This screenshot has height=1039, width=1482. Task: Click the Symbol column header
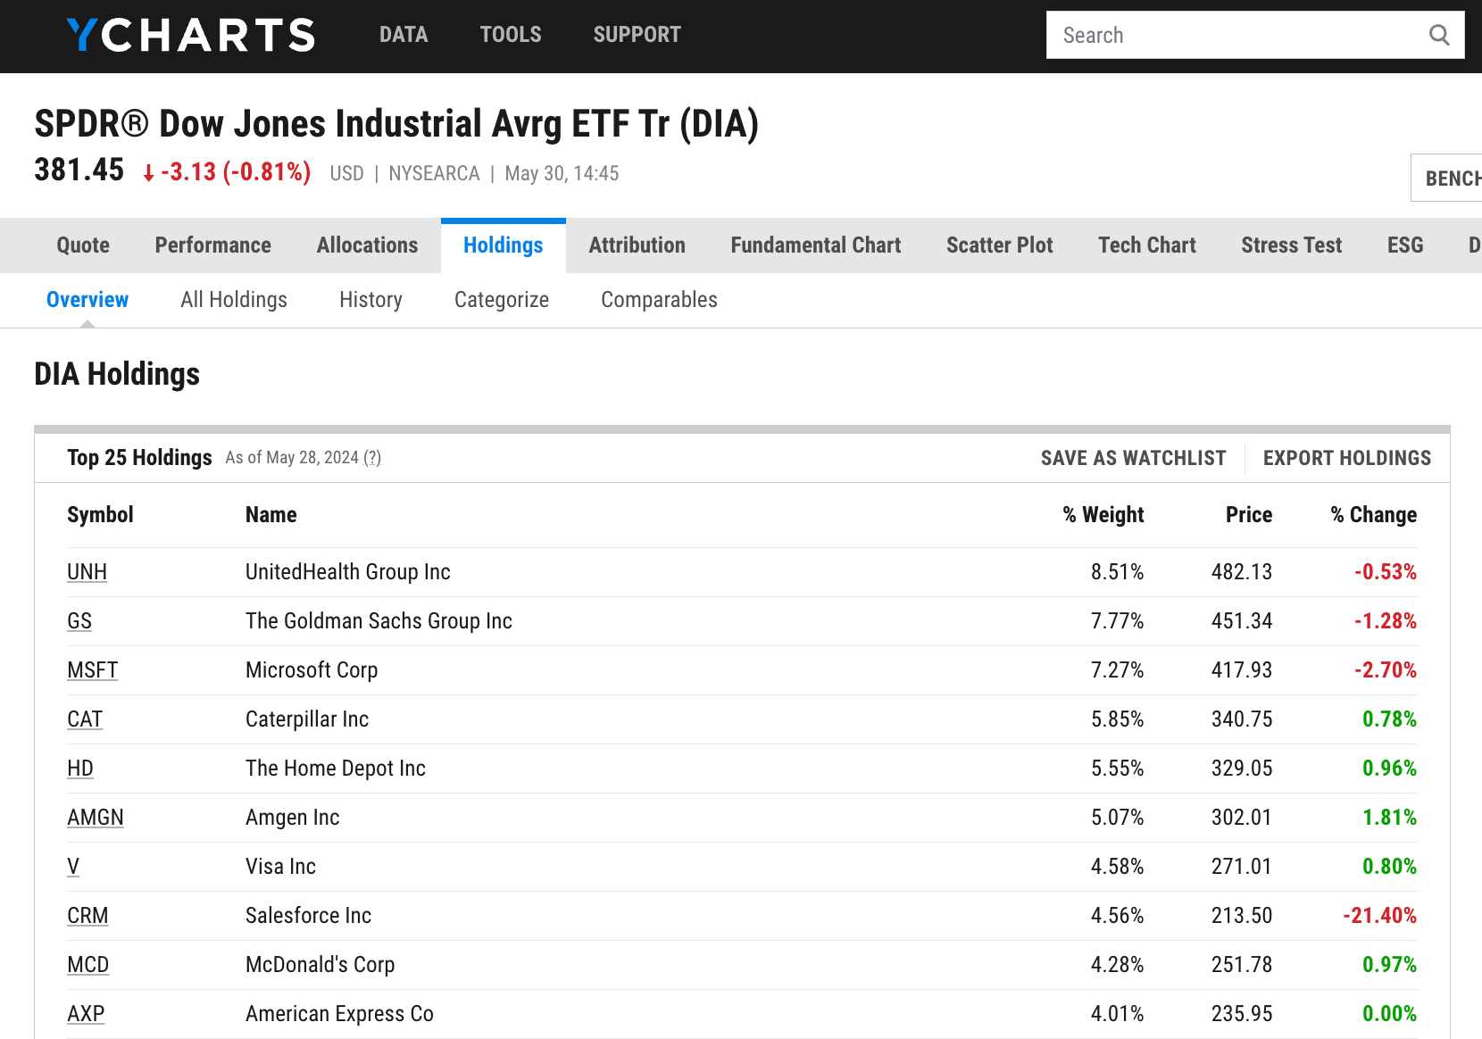[100, 515]
